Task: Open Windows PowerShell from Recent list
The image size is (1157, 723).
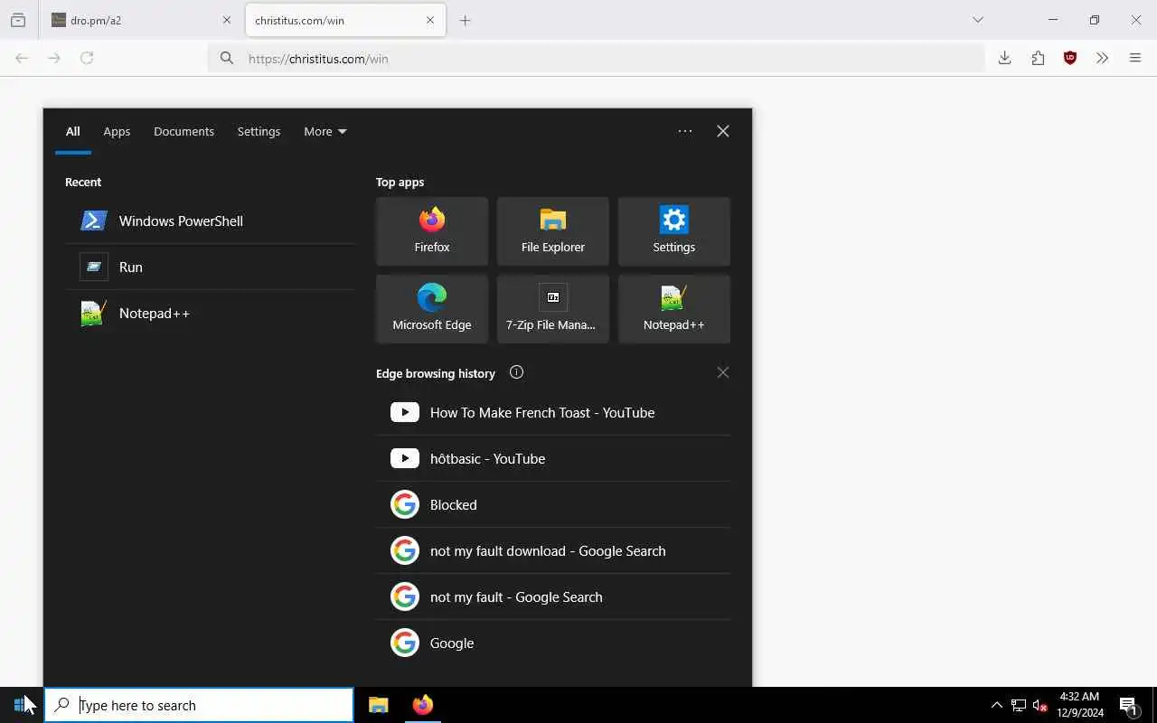Action: pos(210,221)
